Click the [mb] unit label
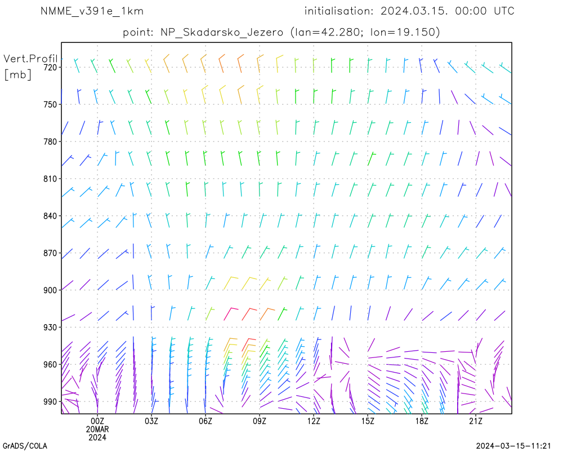The height and width of the screenshot is (451, 563). [17, 74]
